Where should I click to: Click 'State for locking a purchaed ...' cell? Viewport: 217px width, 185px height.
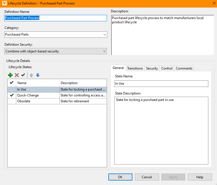point(83,89)
